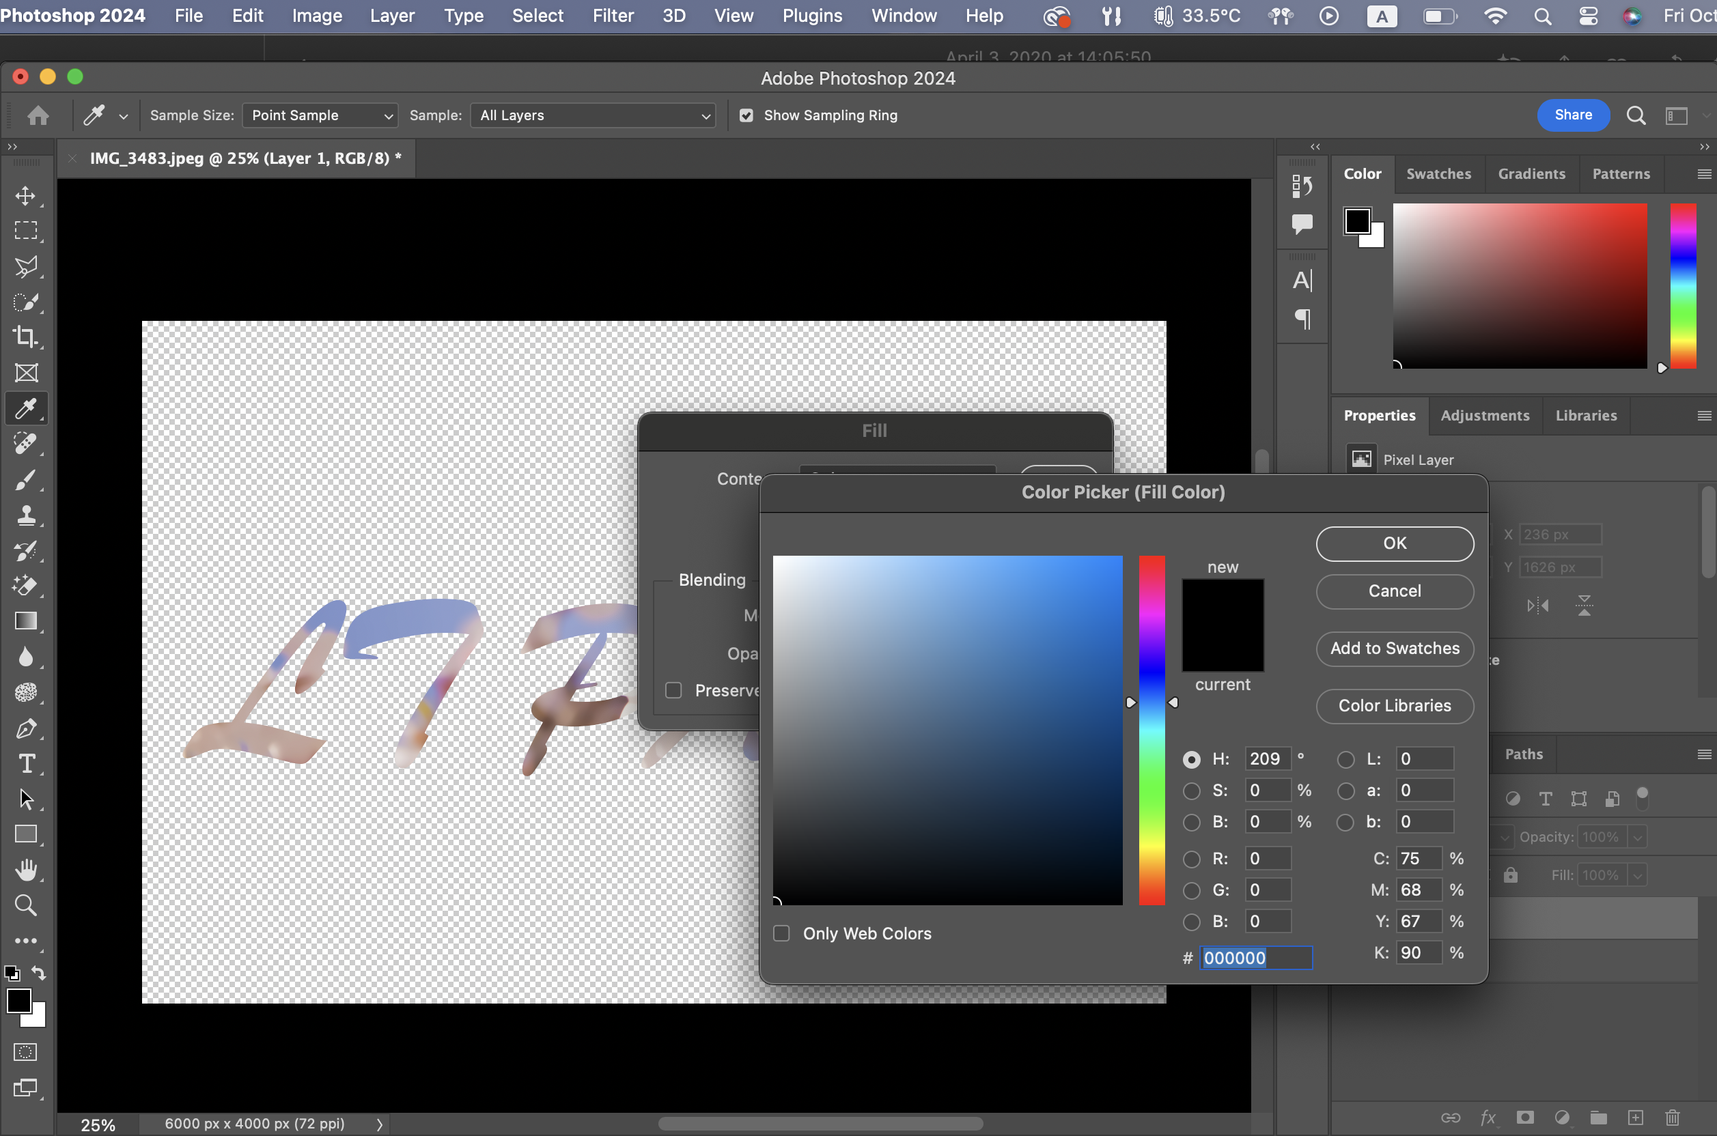Screen dimensions: 1717x1136
Task: Select the Zoom tool
Action: coord(26,905)
